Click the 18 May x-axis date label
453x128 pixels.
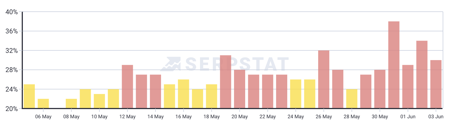coord(211,117)
